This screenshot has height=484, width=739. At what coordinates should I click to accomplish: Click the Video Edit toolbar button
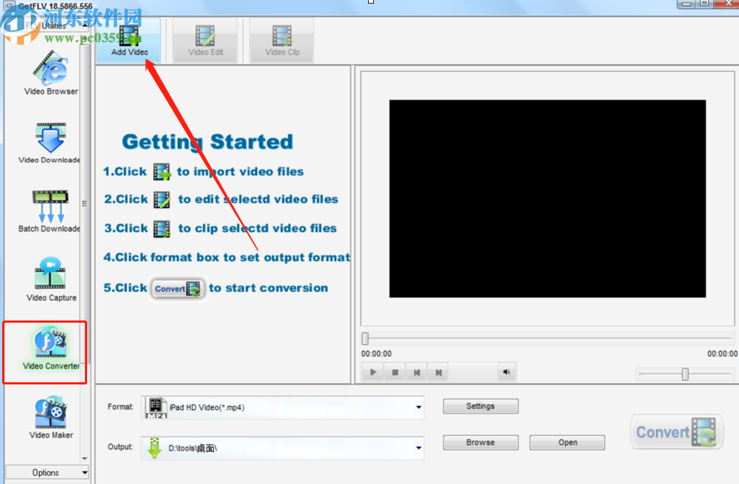205,41
